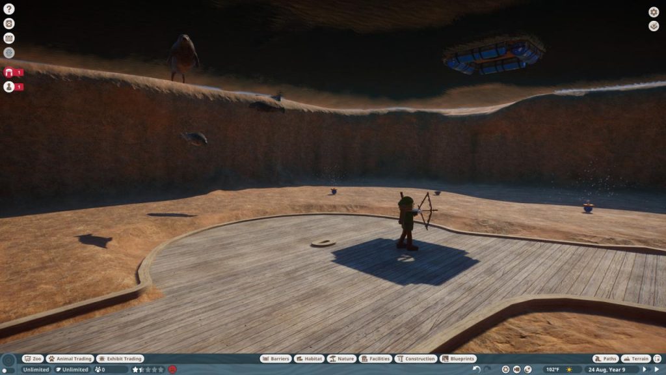This screenshot has width=666, height=375.
Task: Click the round camera mode icon left of video camera
Action: coord(505,370)
